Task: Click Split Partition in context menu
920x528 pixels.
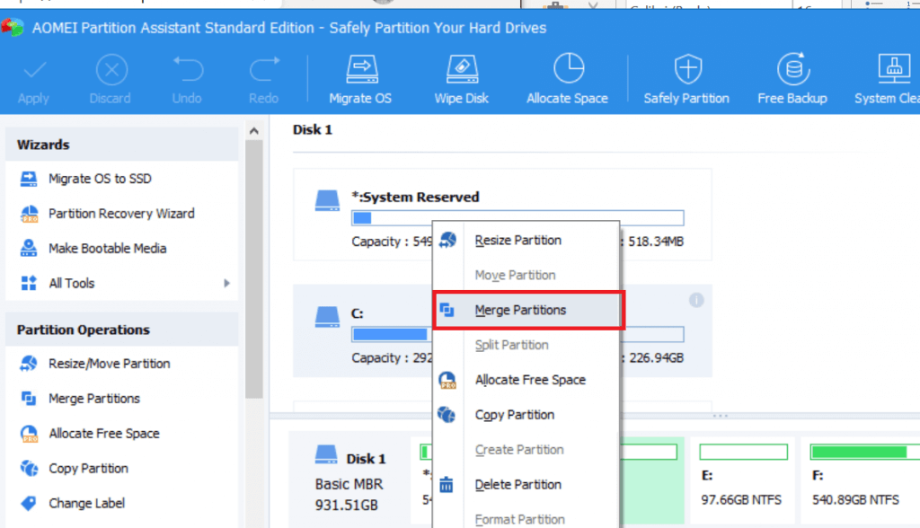Action: (x=526, y=345)
